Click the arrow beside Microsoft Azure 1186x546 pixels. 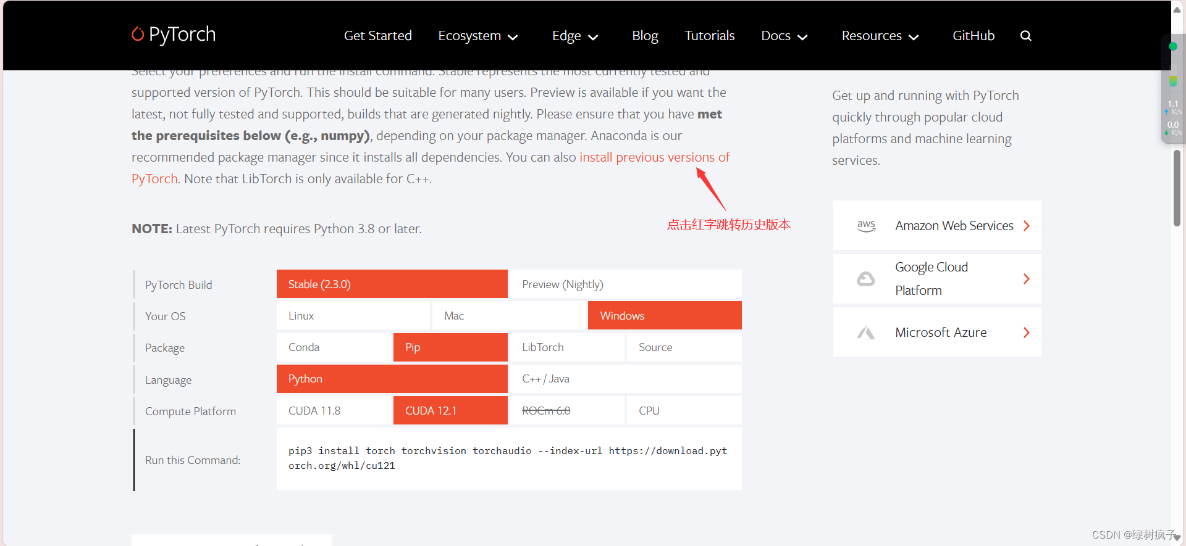[1026, 333]
